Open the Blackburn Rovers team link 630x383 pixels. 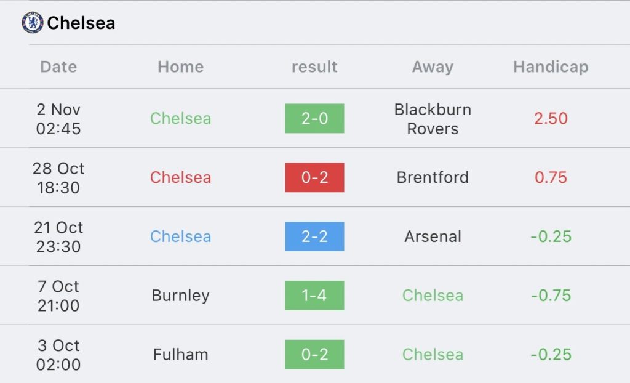pyautogui.click(x=433, y=119)
